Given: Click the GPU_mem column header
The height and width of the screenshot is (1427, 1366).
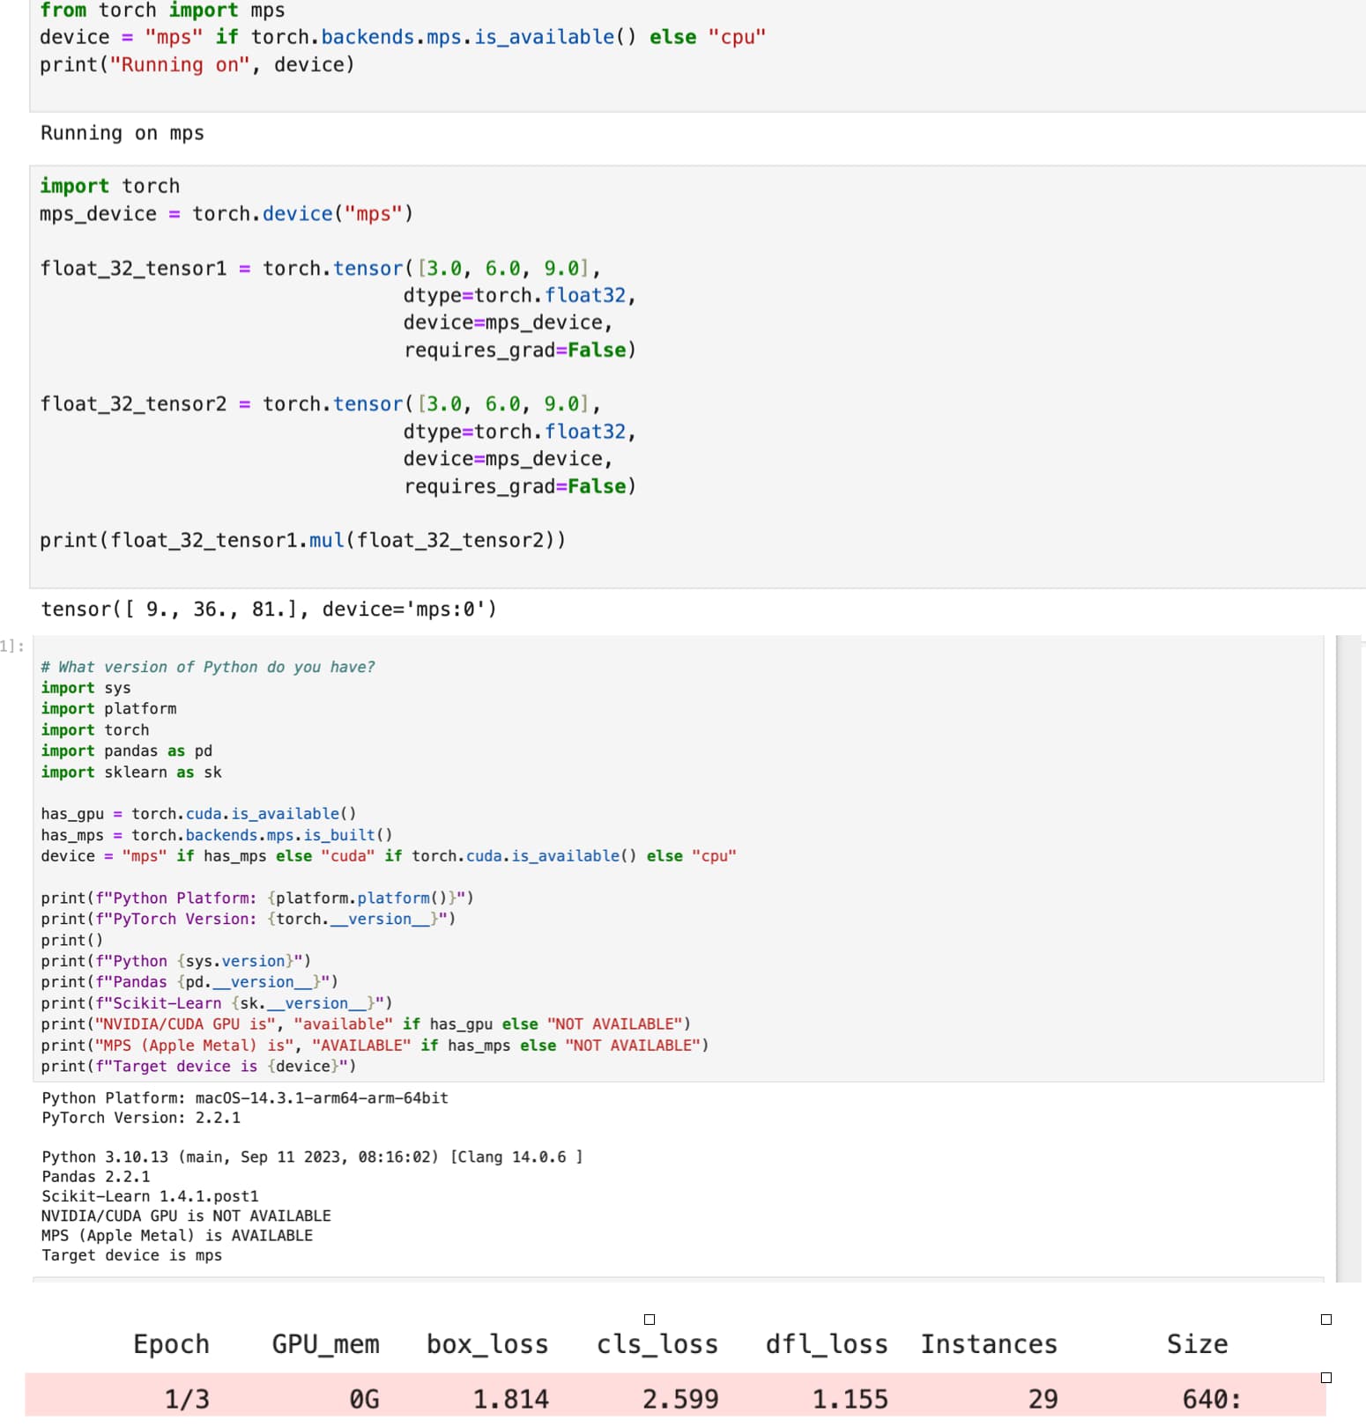Looking at the screenshot, I should pyautogui.click(x=325, y=1344).
